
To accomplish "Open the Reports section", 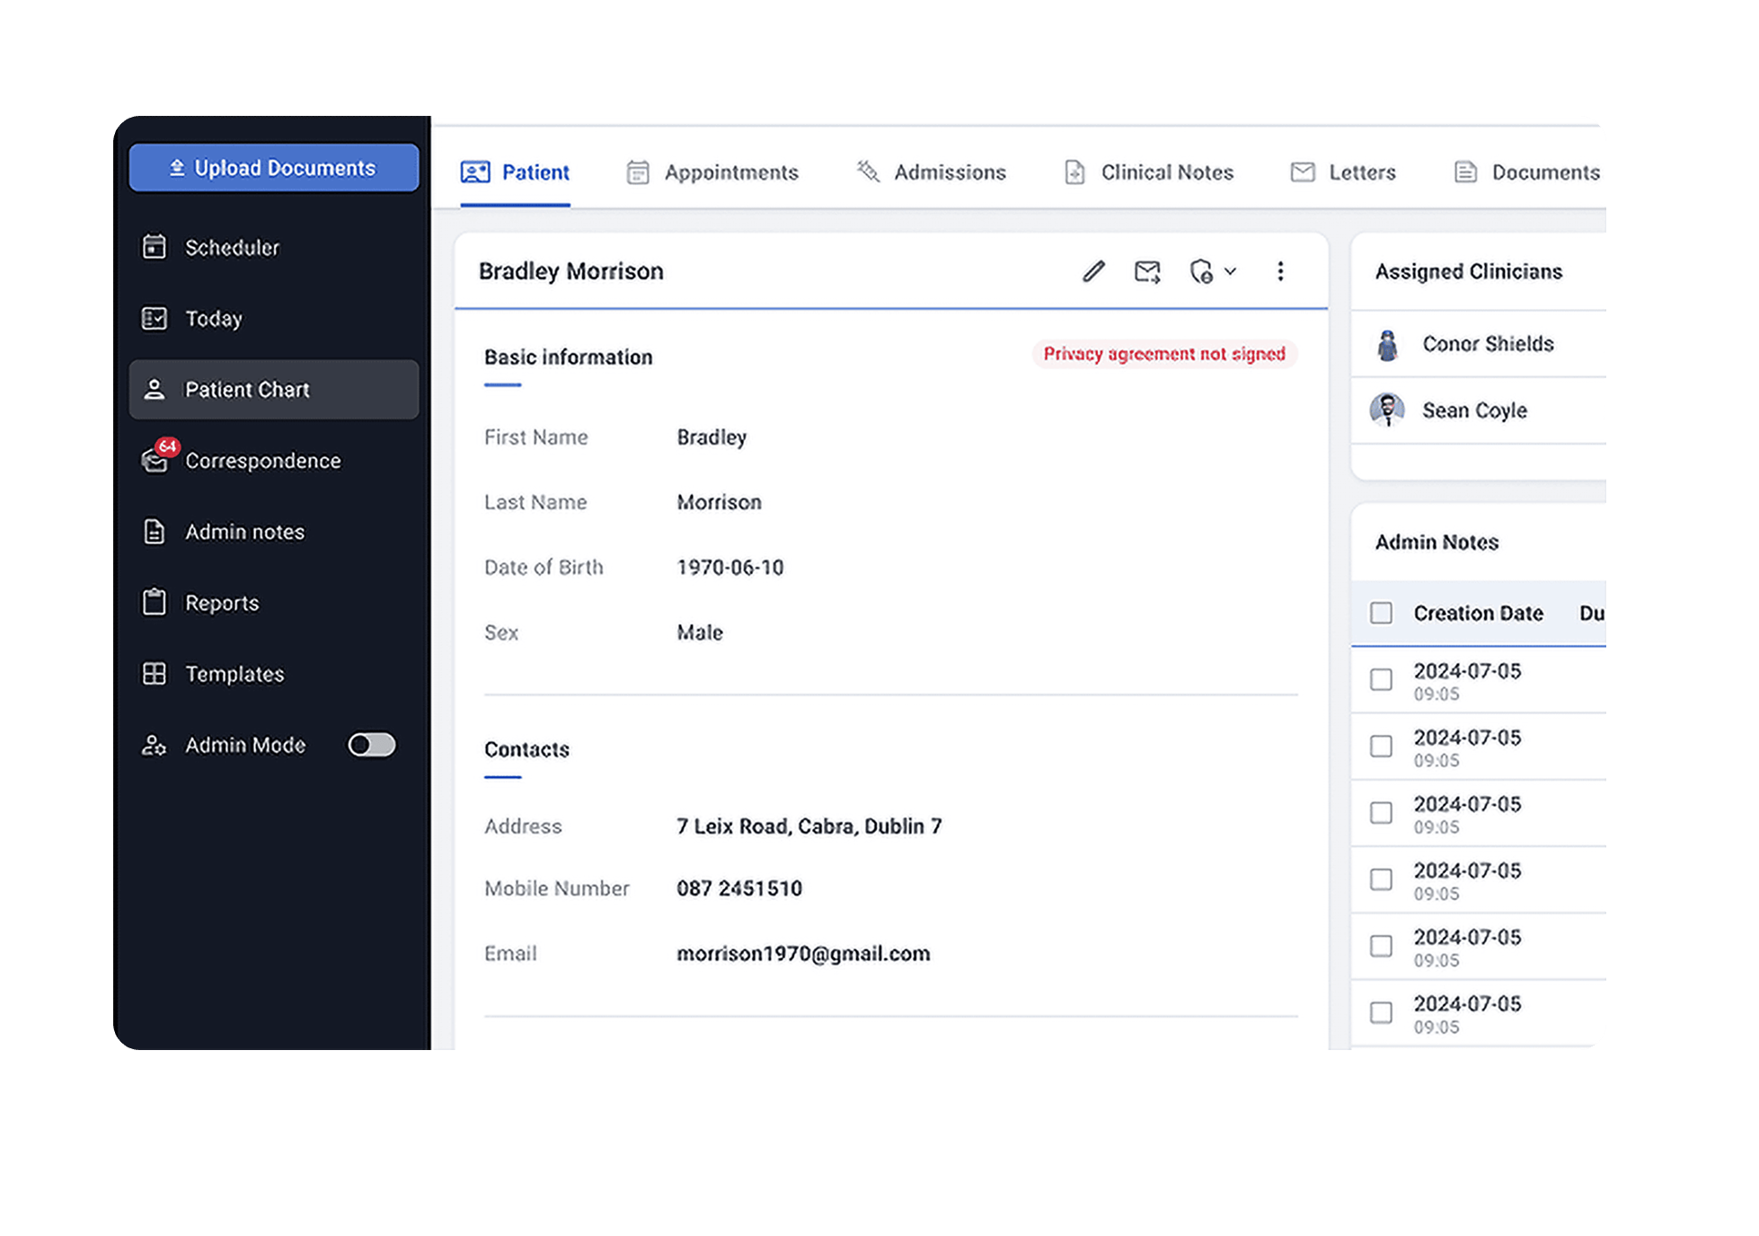I will (221, 603).
